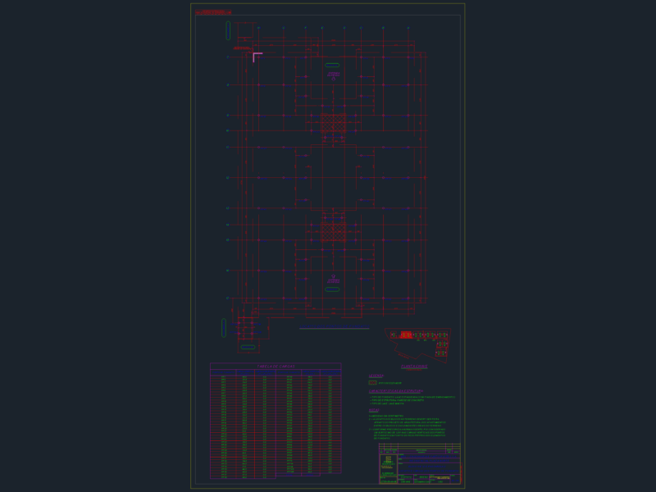The height and width of the screenshot is (492, 656).
Task: Select the lower cross-hatched elevator shaft
Action: pyautogui.click(x=334, y=232)
